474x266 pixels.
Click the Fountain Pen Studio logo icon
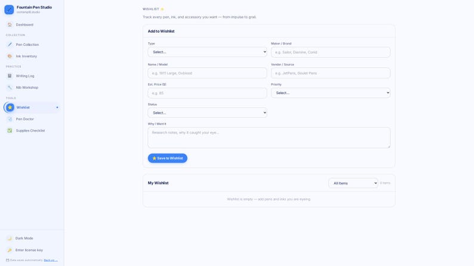pyautogui.click(x=9, y=10)
